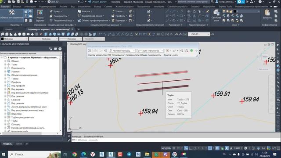
Task: Toggle layer lock icon in Слои layer dropdown
Action: pos(231,11)
